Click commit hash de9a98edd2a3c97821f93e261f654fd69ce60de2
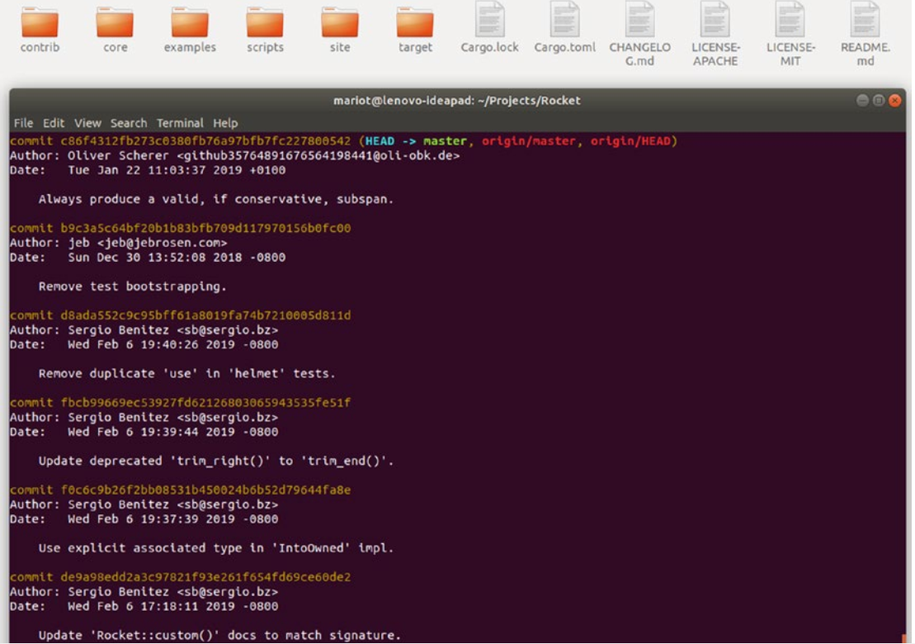This screenshot has height=644, width=915. point(205,577)
